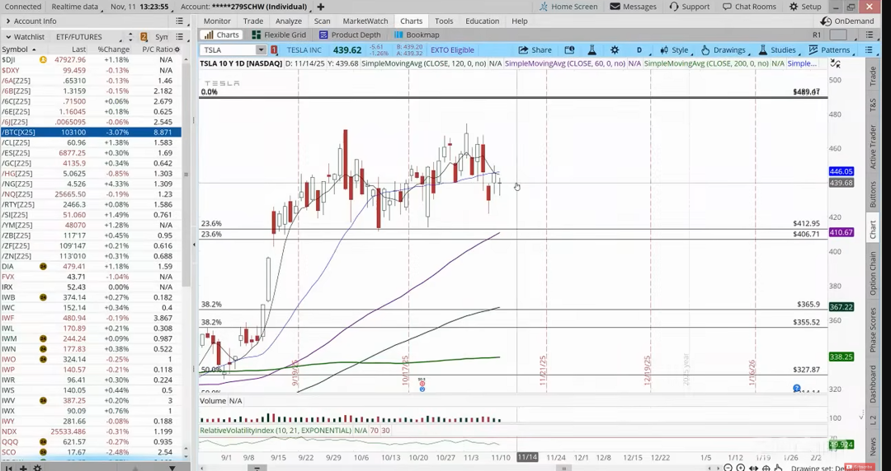Add a gadget with sidebar plus icon
The width and height of the screenshot is (891, 471).
[x=23, y=468]
